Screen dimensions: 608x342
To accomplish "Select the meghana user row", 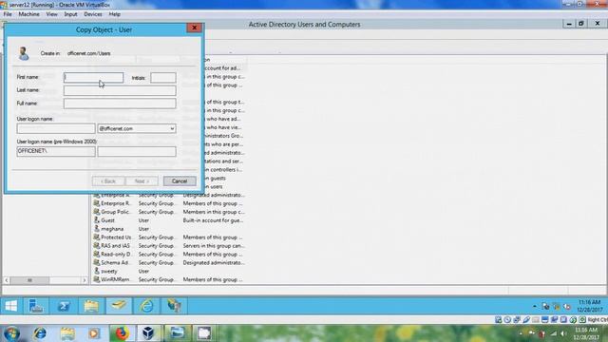I will tap(169, 229).
